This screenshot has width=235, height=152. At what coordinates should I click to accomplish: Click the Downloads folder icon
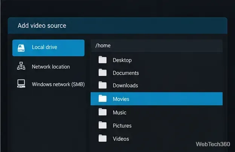(x=102, y=85)
